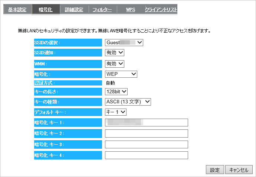Image resolution: width=256 pixels, height=177 pixels.
Task: Open the SSID通知 有効 dropdown
Action: click(115, 53)
